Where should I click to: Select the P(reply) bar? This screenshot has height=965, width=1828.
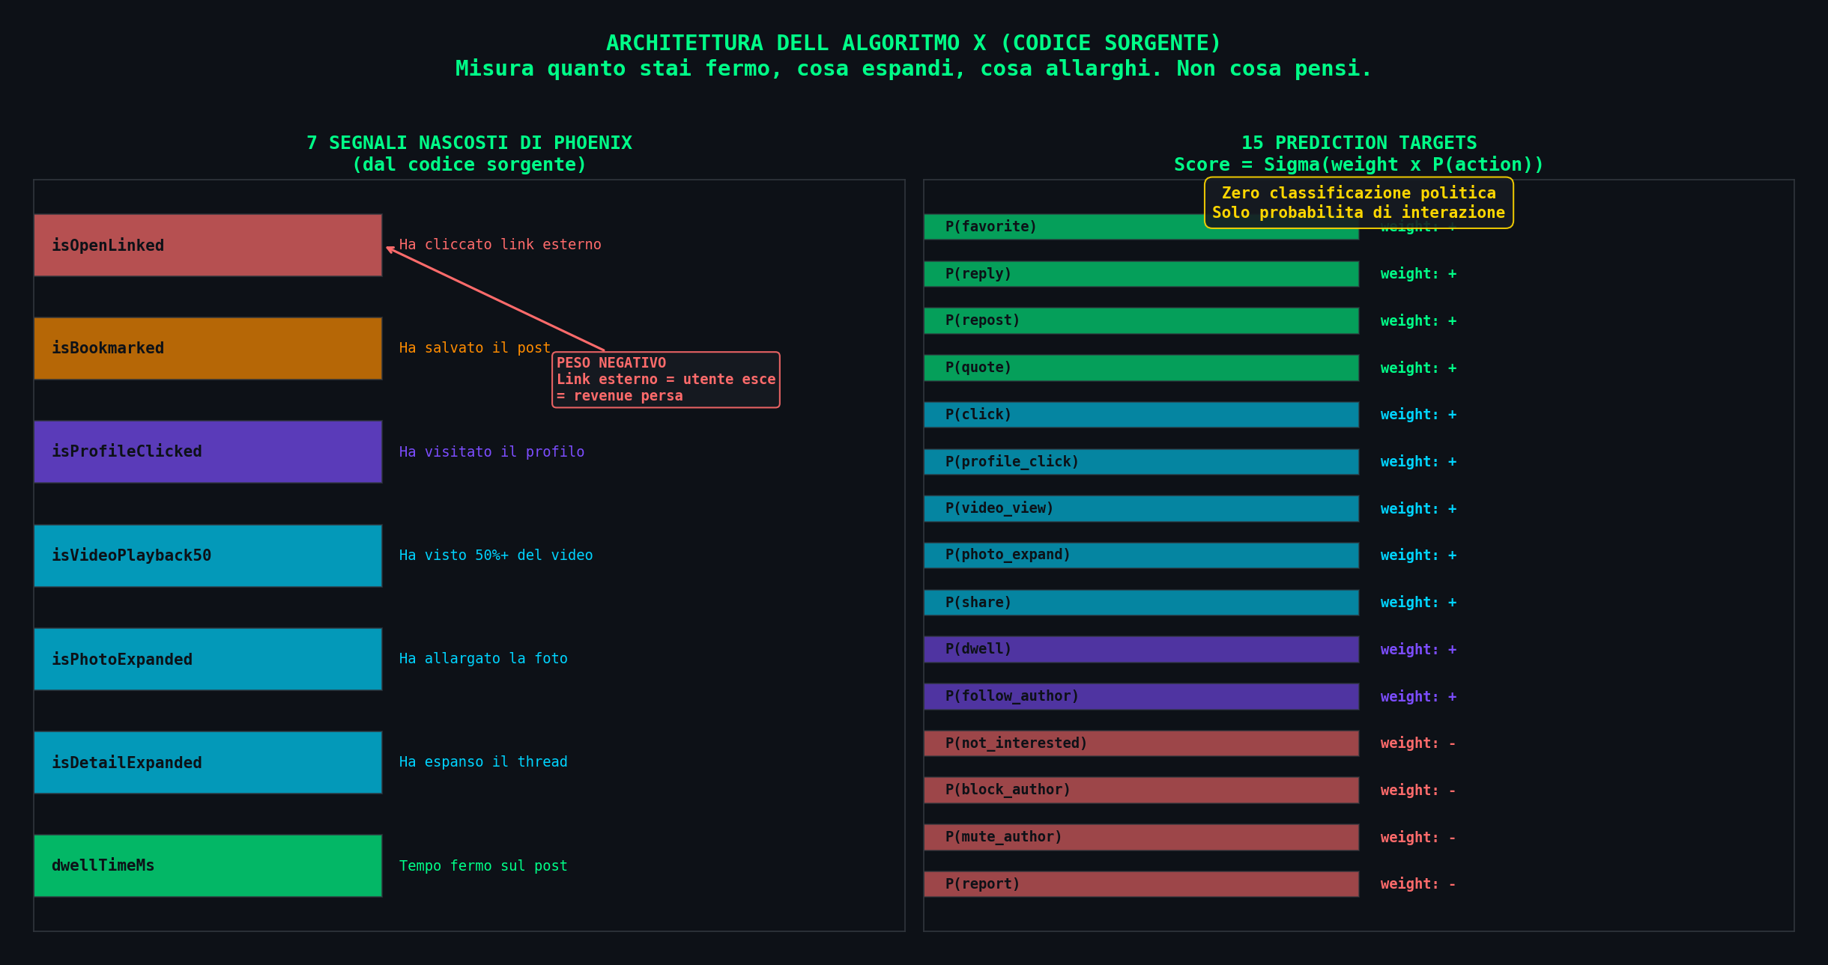[x=1140, y=274]
